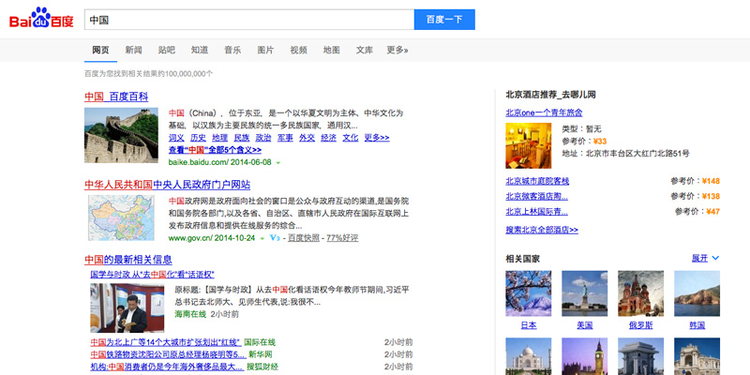Open 机构:中国消费者仍是今年海外奢侈品最大... news

(167, 367)
